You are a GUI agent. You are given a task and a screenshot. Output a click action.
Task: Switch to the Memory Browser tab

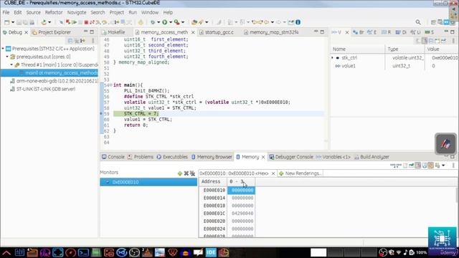pos(212,157)
